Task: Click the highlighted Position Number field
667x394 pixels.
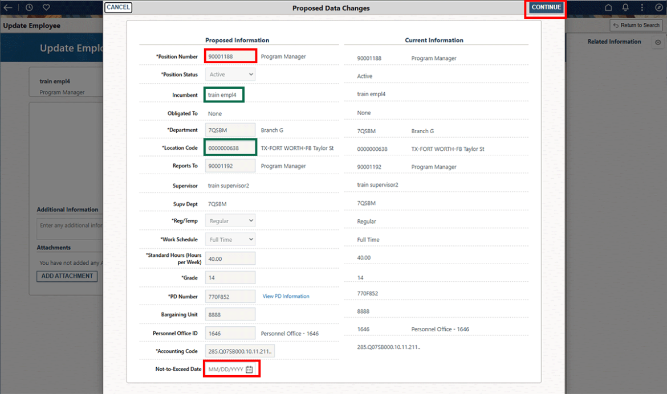Action: [x=229, y=55]
